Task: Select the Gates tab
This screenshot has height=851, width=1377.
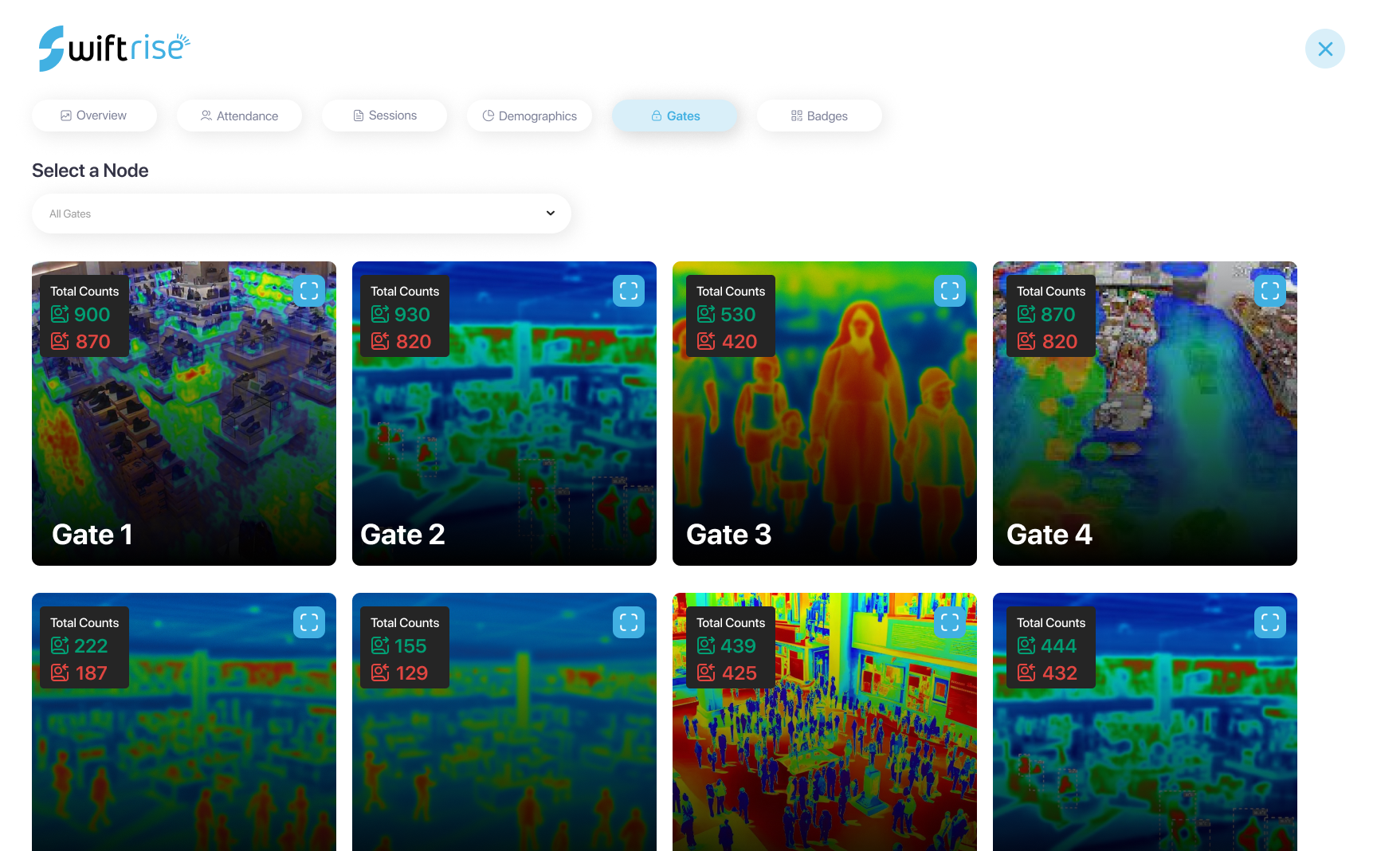Action: [x=675, y=116]
